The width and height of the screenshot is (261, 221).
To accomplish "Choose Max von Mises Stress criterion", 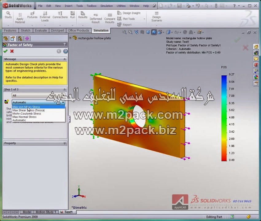I will (x=38, y=107).
